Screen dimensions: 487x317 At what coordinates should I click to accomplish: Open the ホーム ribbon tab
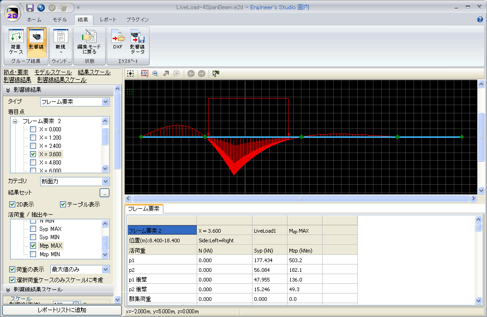[34, 19]
